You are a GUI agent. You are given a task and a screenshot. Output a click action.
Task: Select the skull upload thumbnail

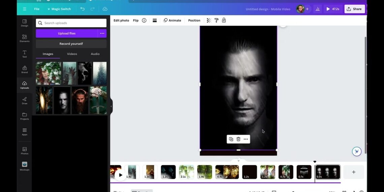tap(85, 73)
